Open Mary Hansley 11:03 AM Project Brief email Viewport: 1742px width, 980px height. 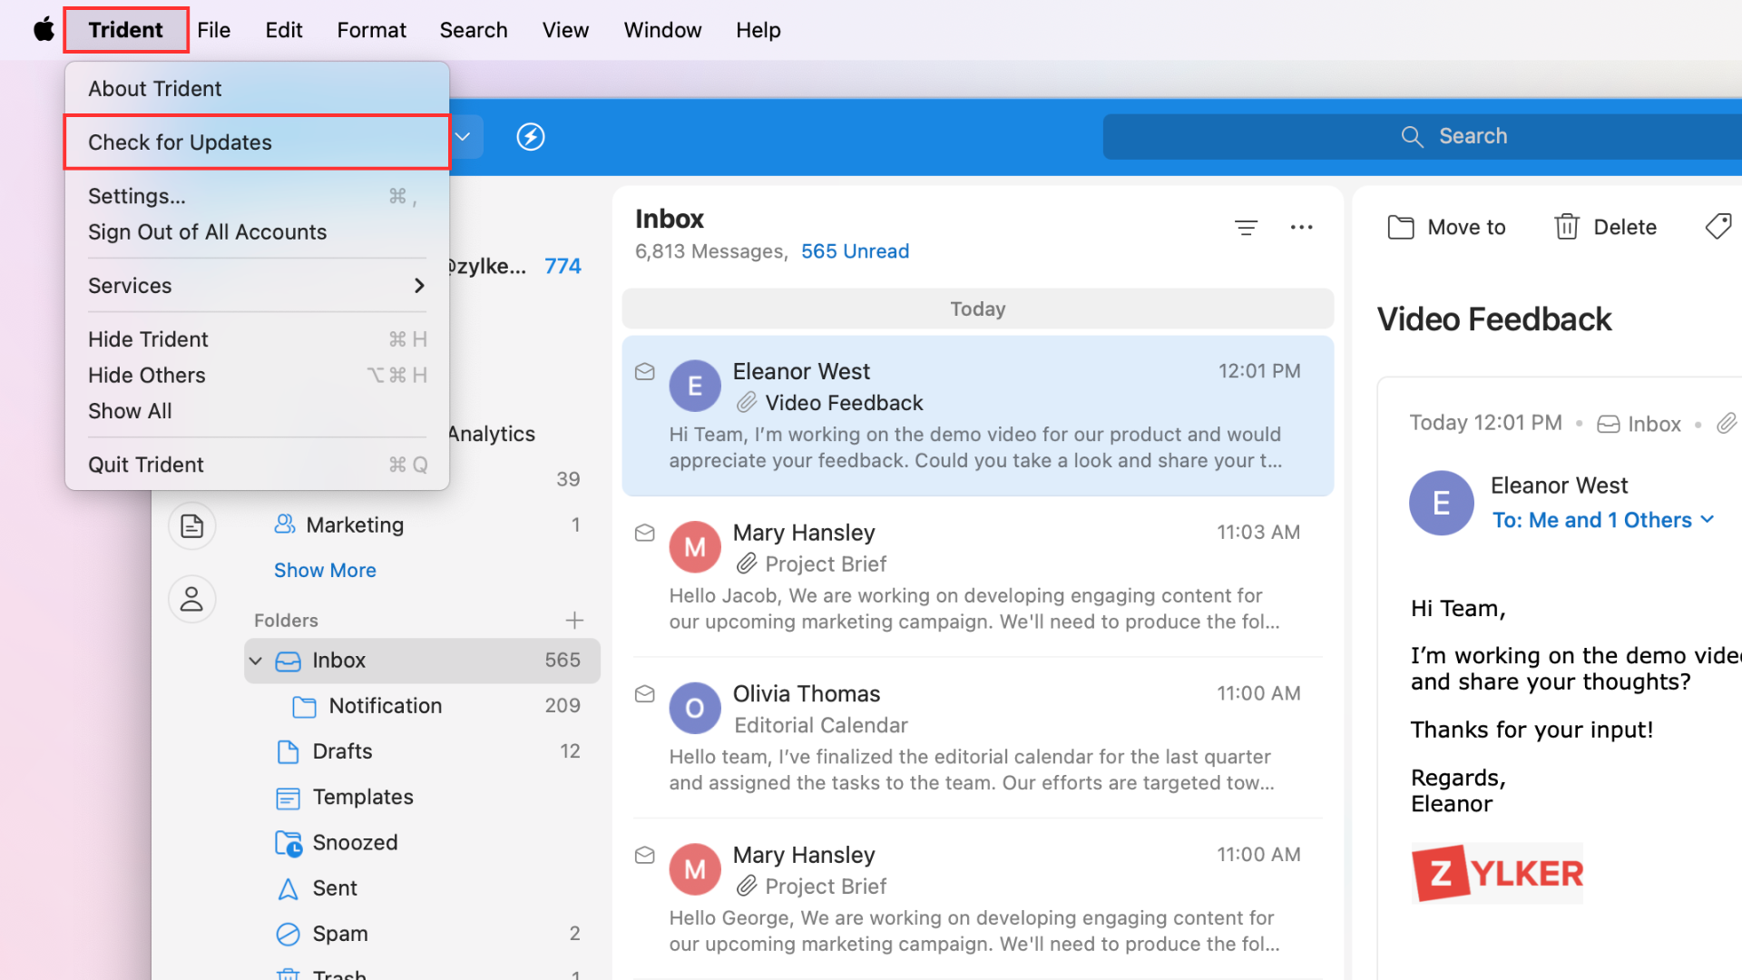tap(978, 577)
